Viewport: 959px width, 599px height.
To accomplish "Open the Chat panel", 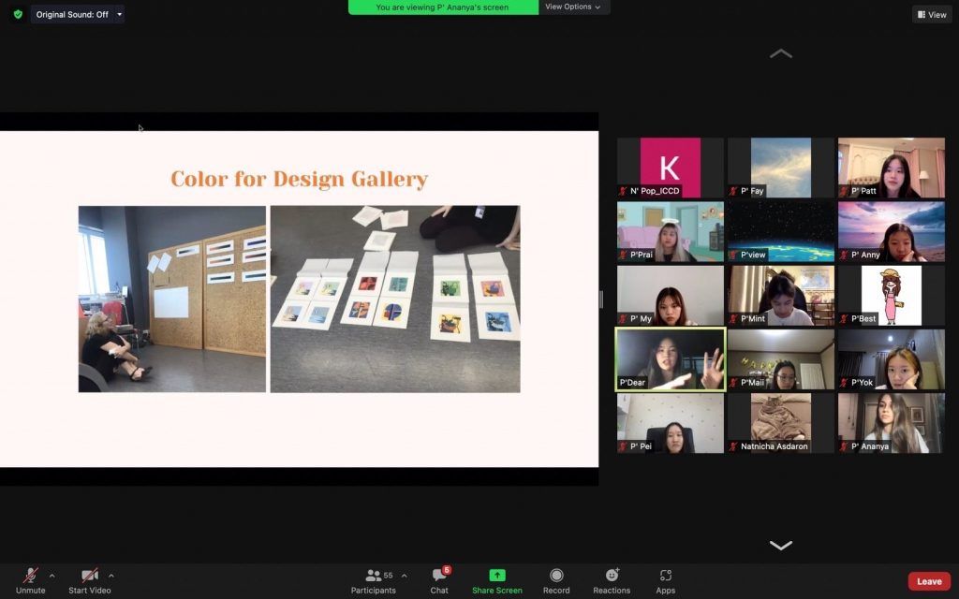I will point(439,580).
